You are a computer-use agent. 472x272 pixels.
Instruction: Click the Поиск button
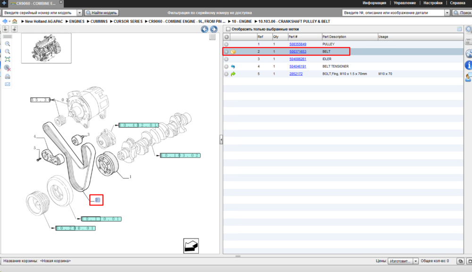pyautogui.click(x=463, y=13)
